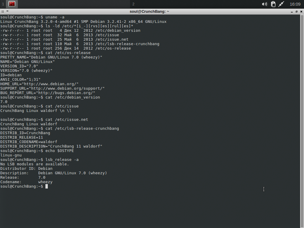This screenshot has height=228, width=304.
Task: Click the /etc/os-release listing entry
Action: (113, 48)
